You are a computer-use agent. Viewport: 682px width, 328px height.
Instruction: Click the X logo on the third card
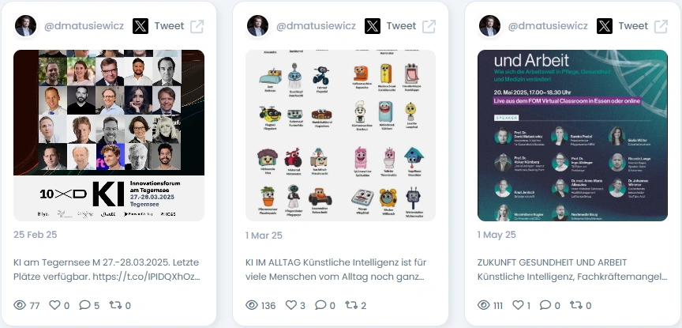[604, 26]
